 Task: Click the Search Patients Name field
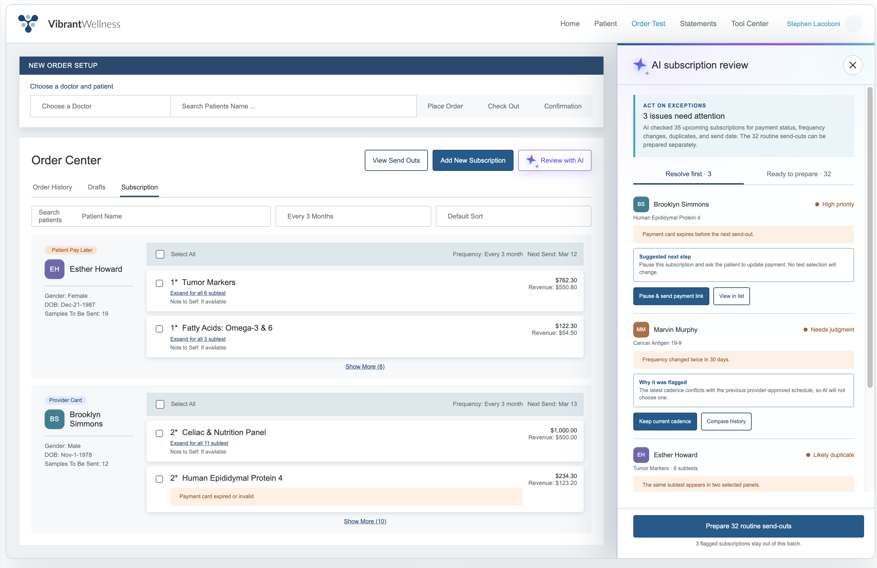pos(294,106)
